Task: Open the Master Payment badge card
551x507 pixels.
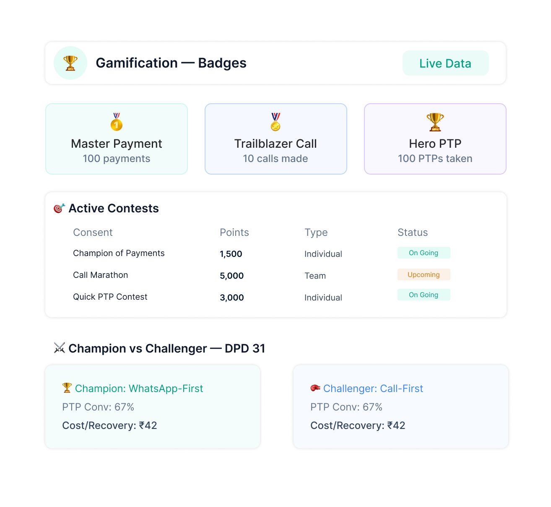Action: click(117, 139)
